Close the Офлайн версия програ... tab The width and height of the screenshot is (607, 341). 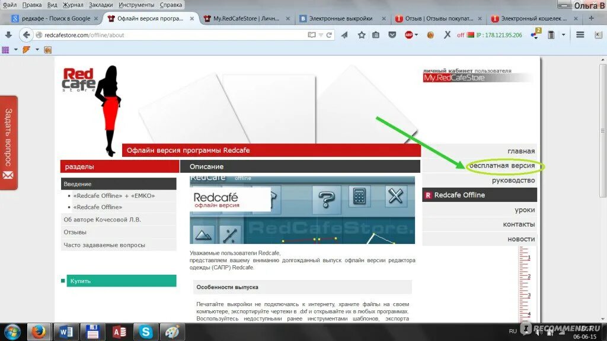click(191, 18)
